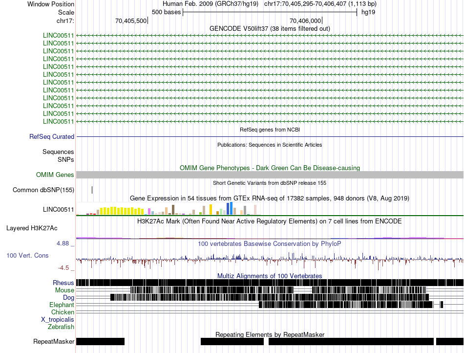Open the OMIM Gene Phenotypes track title

[x=270, y=168]
